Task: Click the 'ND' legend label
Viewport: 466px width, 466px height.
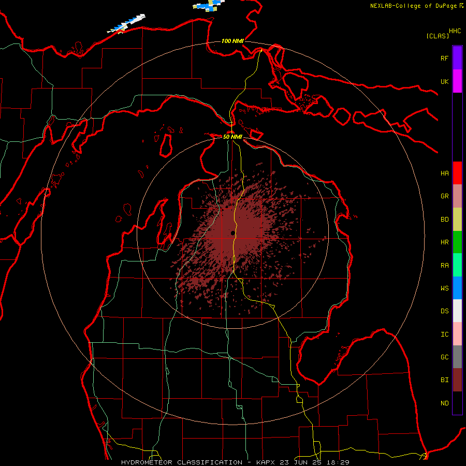Action: click(x=444, y=403)
